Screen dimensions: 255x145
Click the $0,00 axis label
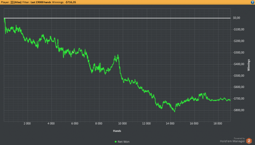(x=236, y=18)
